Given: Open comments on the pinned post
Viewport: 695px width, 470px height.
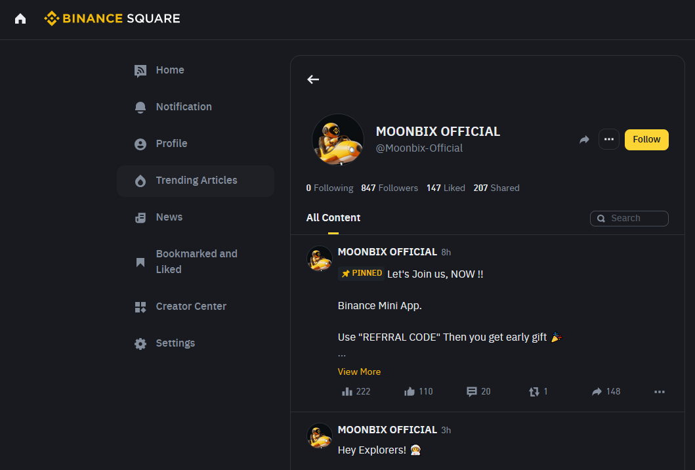Looking at the screenshot, I should 471,391.
